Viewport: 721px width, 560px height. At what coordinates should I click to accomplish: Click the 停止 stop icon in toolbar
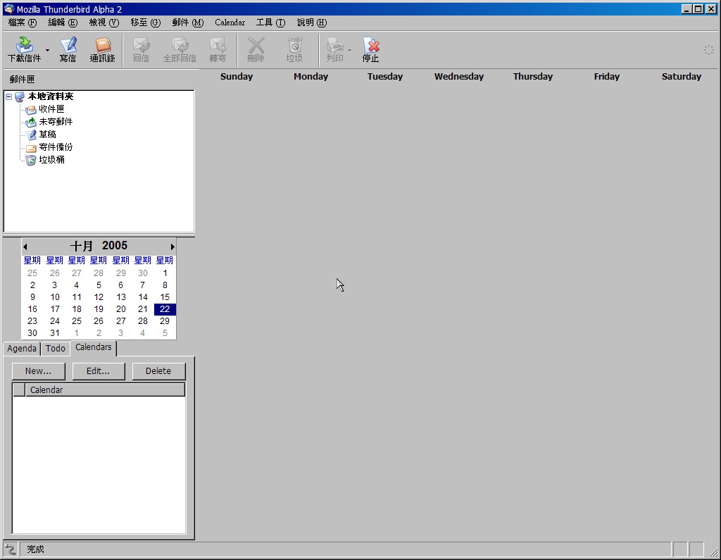(370, 49)
